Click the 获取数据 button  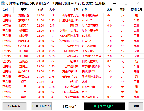[x=14, y=106]
